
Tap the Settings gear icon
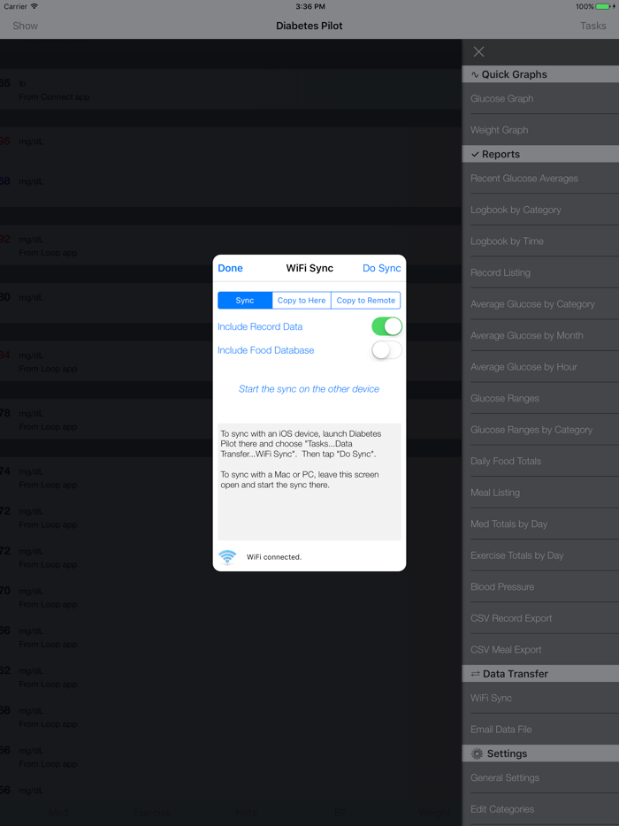(x=477, y=753)
